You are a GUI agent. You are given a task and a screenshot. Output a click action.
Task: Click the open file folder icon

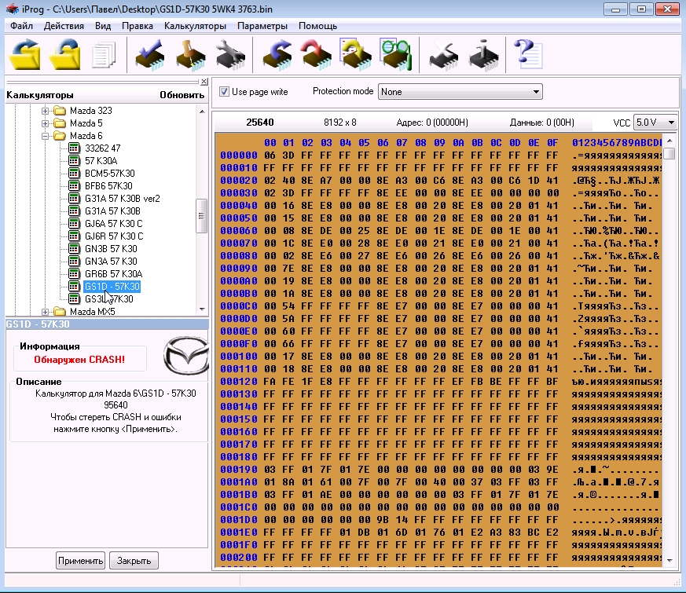25,54
